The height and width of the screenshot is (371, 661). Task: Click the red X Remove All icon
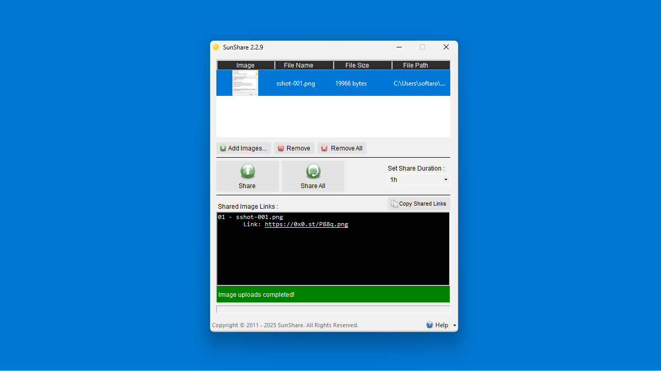(x=324, y=148)
